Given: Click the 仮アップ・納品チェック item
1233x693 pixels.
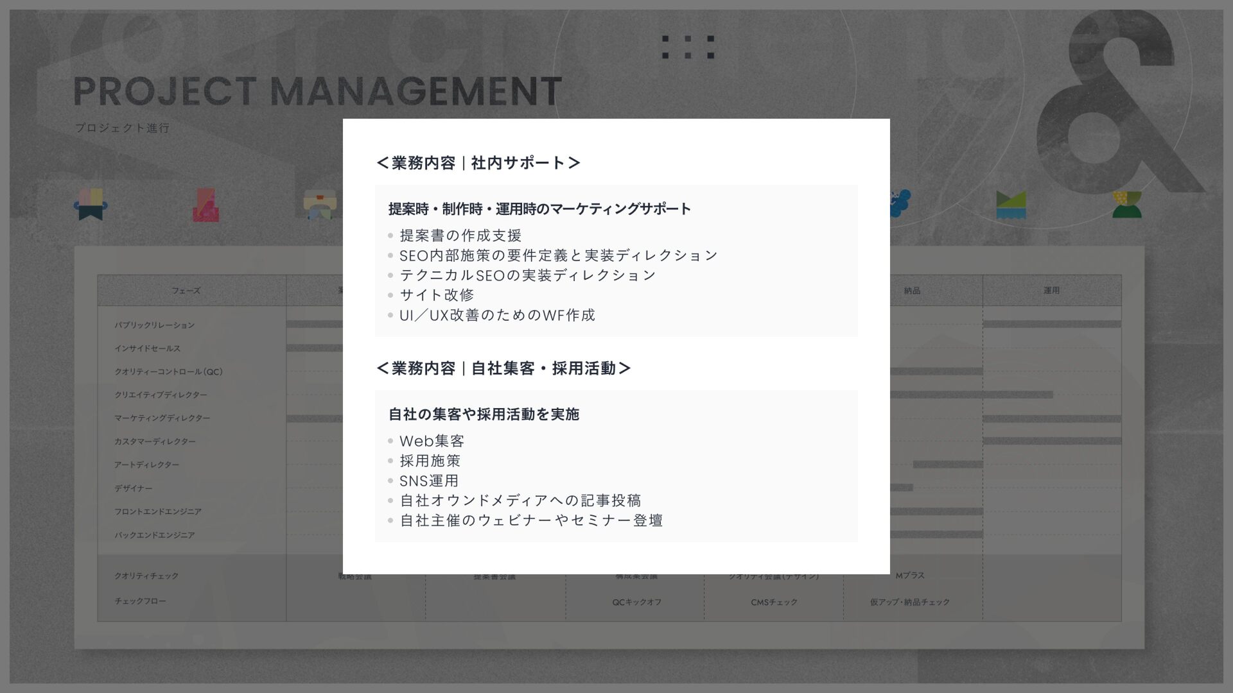Looking at the screenshot, I should pyautogui.click(x=909, y=603).
